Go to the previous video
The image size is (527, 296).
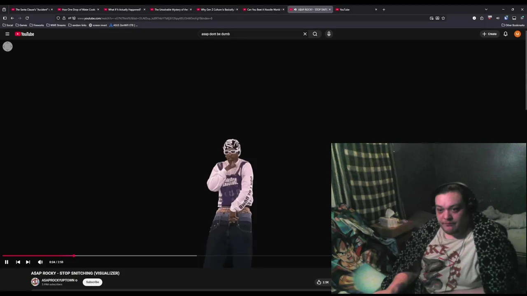point(18,262)
